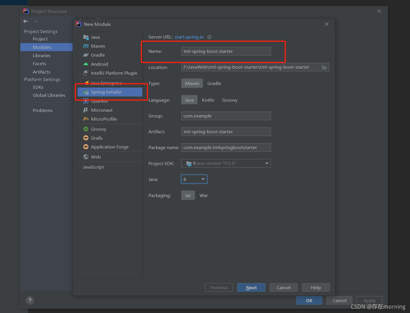Click the Artifact text field

[226, 132]
